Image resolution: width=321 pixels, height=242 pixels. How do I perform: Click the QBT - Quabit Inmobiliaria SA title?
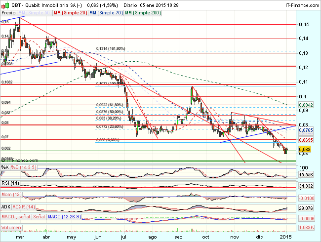coord(46,5)
